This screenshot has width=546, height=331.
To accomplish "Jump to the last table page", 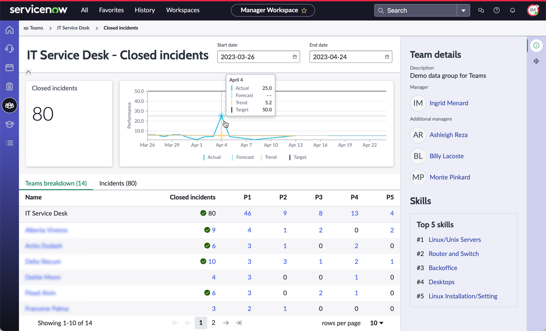I will coord(239,323).
